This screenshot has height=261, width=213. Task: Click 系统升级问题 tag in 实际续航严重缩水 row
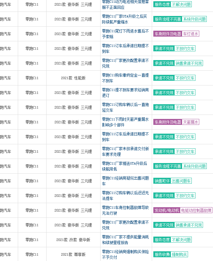pos(194,19)
